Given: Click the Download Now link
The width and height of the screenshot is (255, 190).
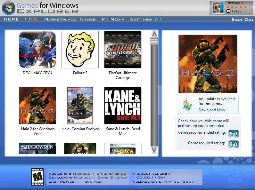Looking at the screenshot, I should tap(212, 110).
